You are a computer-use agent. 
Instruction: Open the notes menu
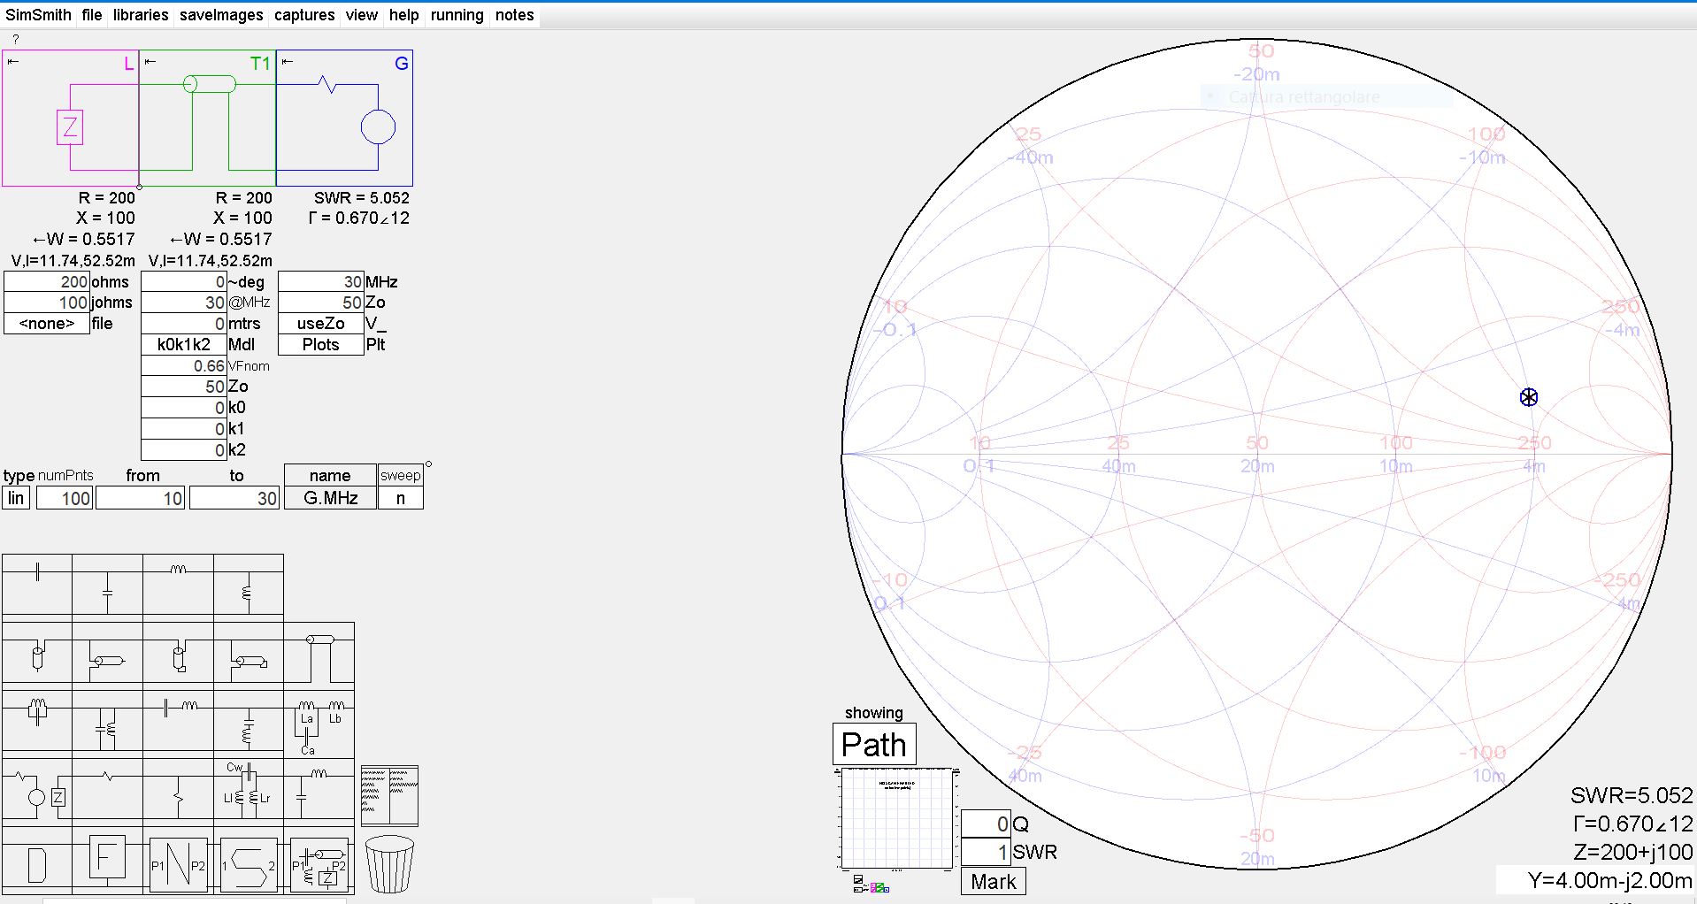(515, 15)
